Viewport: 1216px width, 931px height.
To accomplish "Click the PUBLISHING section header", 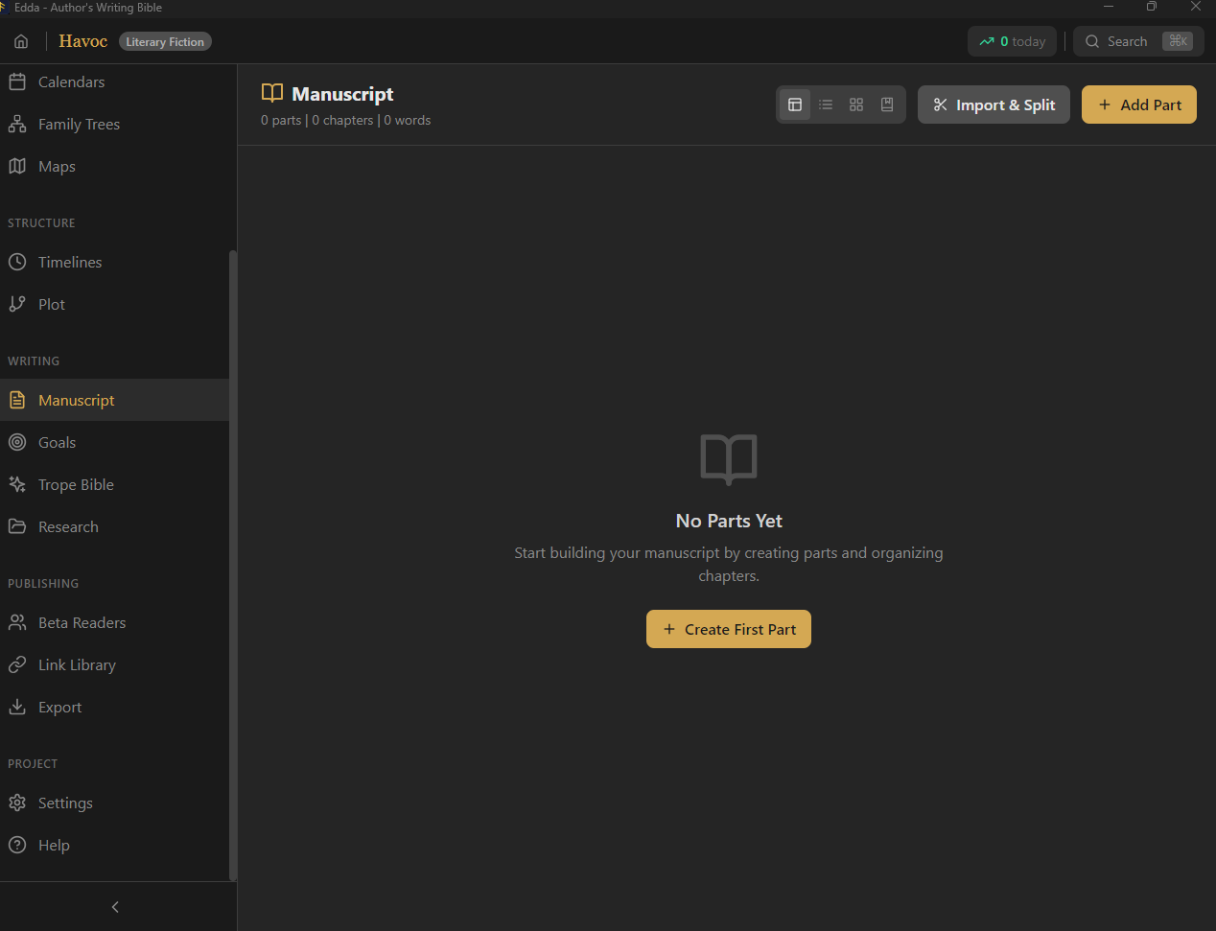I will point(43,583).
